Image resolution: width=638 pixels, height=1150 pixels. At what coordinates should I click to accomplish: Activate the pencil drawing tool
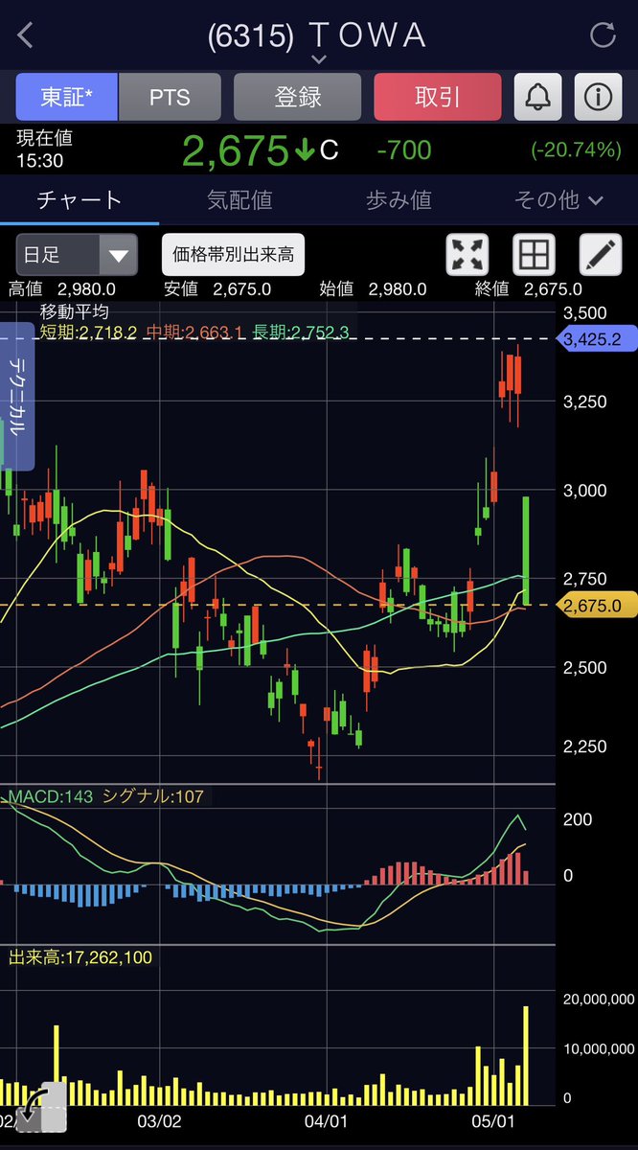pyautogui.click(x=601, y=254)
